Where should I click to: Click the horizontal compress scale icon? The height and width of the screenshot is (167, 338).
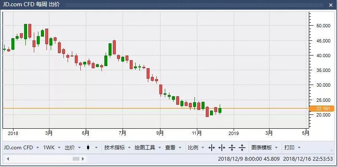coord(222,148)
